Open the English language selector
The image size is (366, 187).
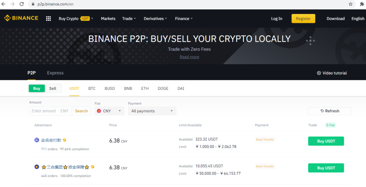tap(358, 19)
